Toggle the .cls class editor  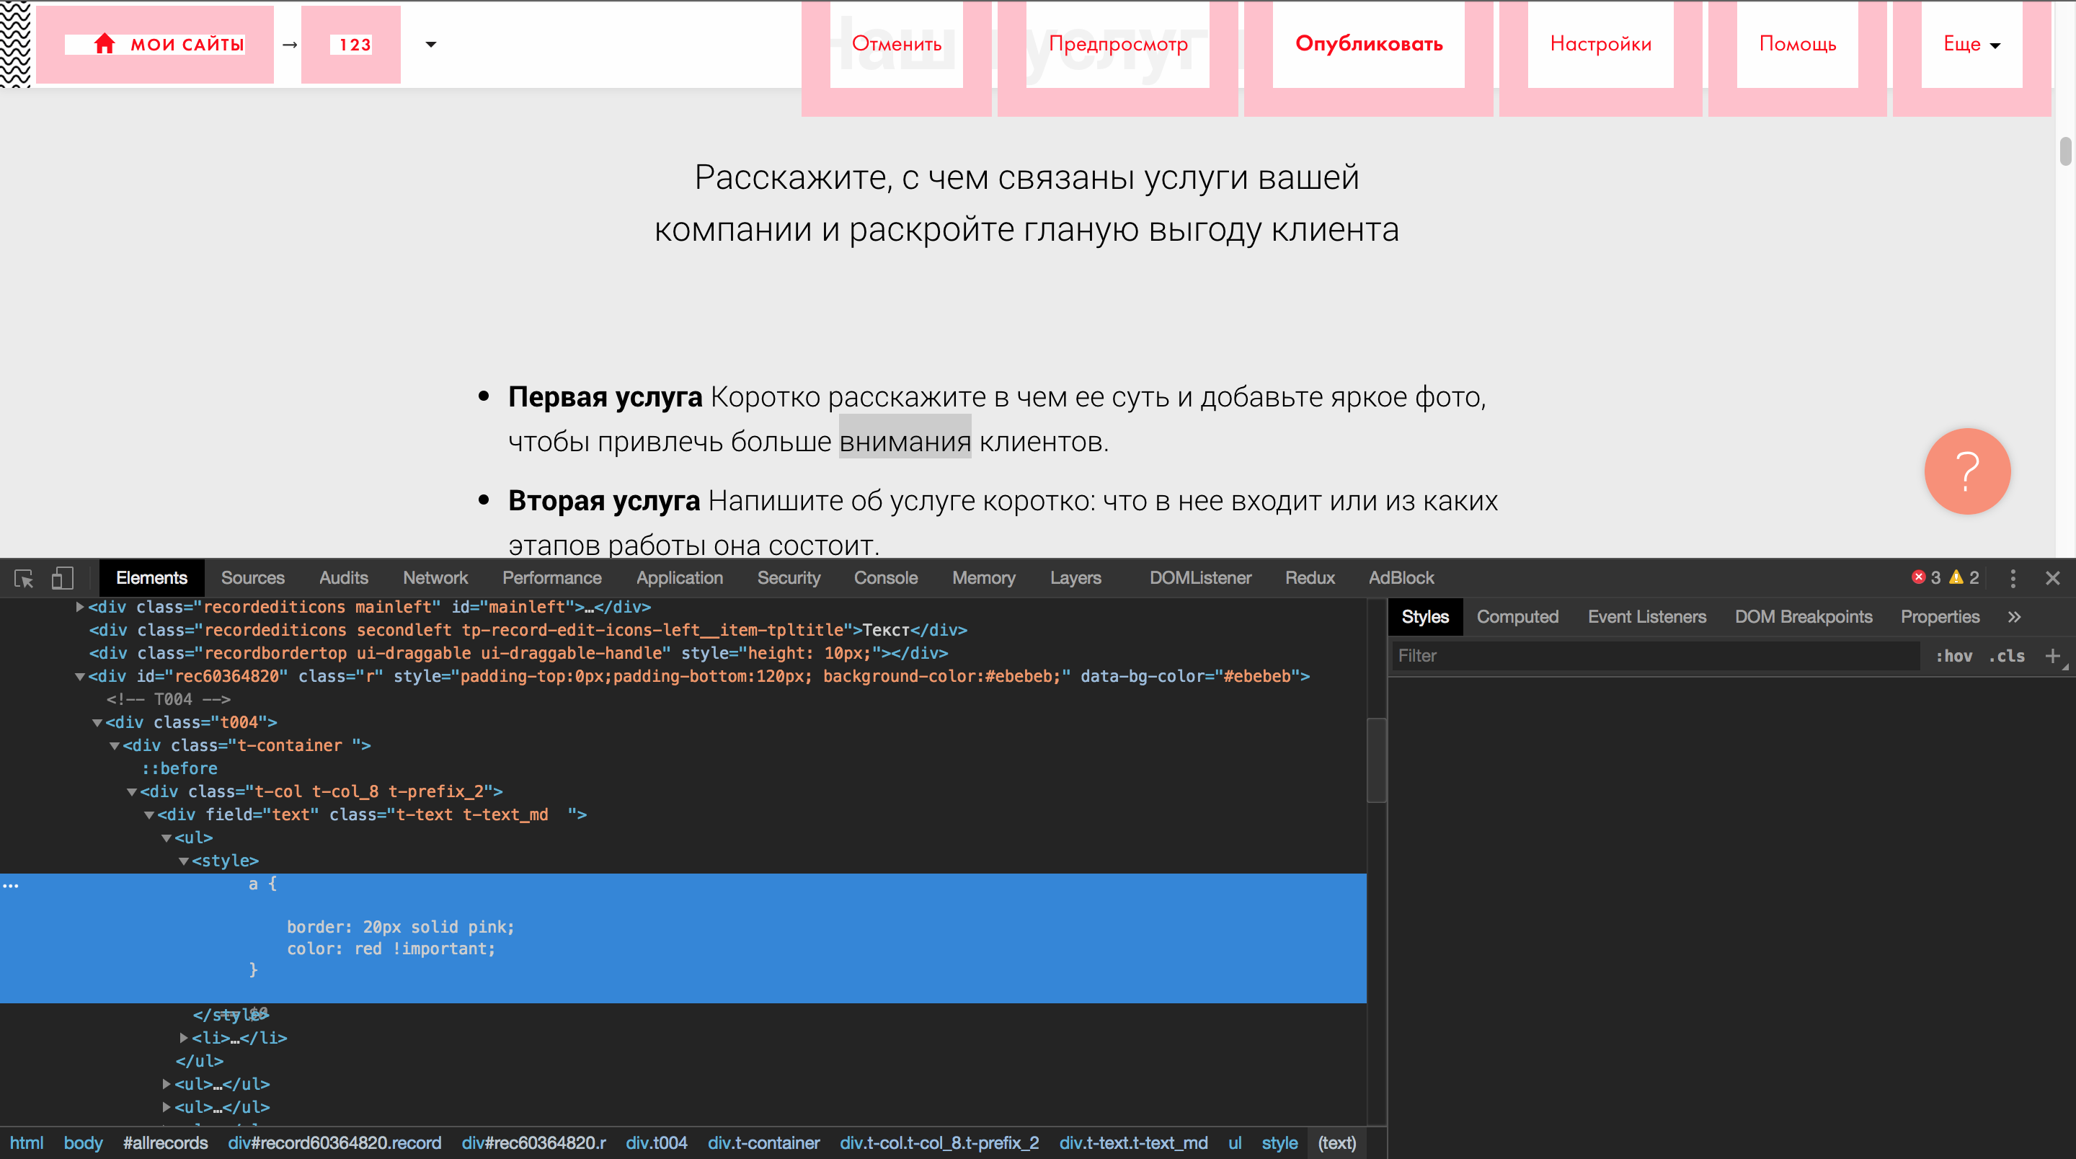(2007, 655)
